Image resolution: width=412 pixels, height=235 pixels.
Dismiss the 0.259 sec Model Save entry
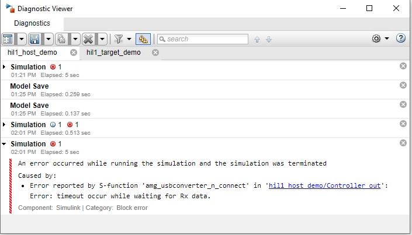tap(403, 85)
